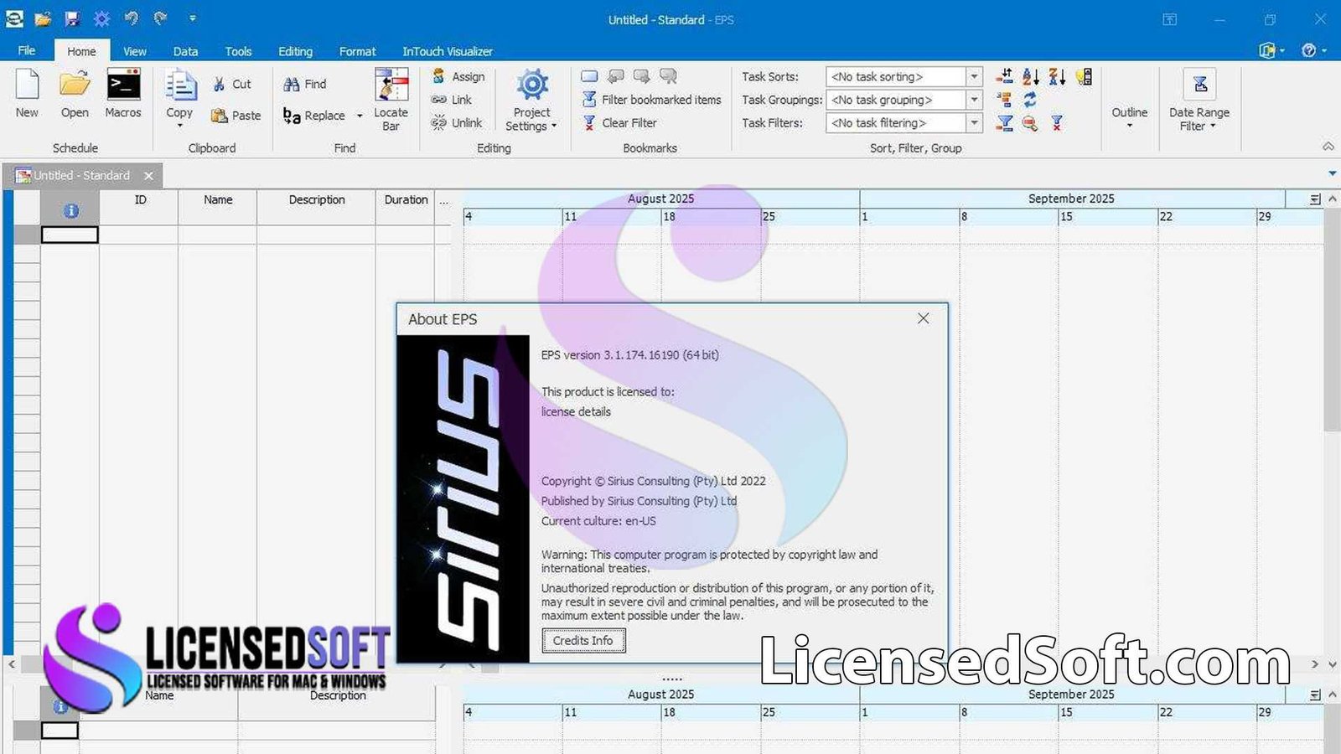Expand the Replace options arrow

[x=360, y=116]
